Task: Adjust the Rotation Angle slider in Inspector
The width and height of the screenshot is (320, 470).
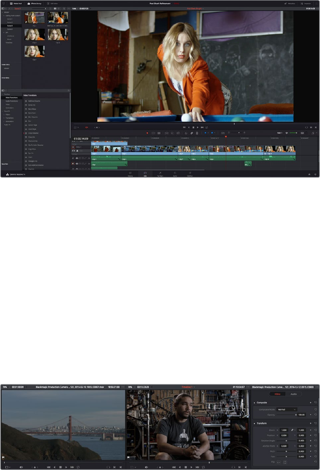Action: point(286,441)
